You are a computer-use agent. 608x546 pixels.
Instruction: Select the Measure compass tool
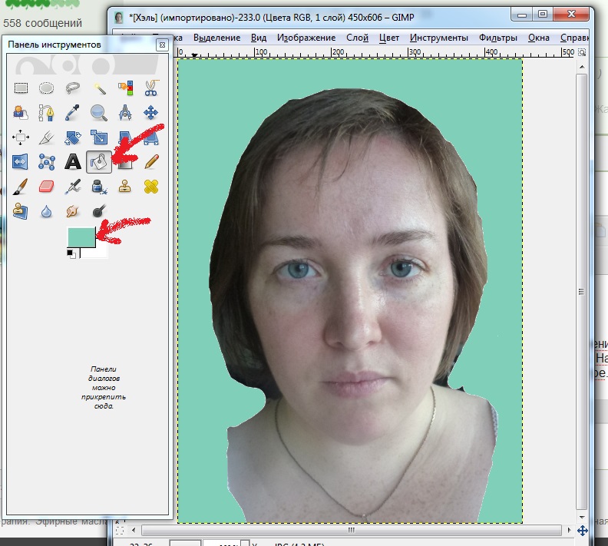coord(125,113)
